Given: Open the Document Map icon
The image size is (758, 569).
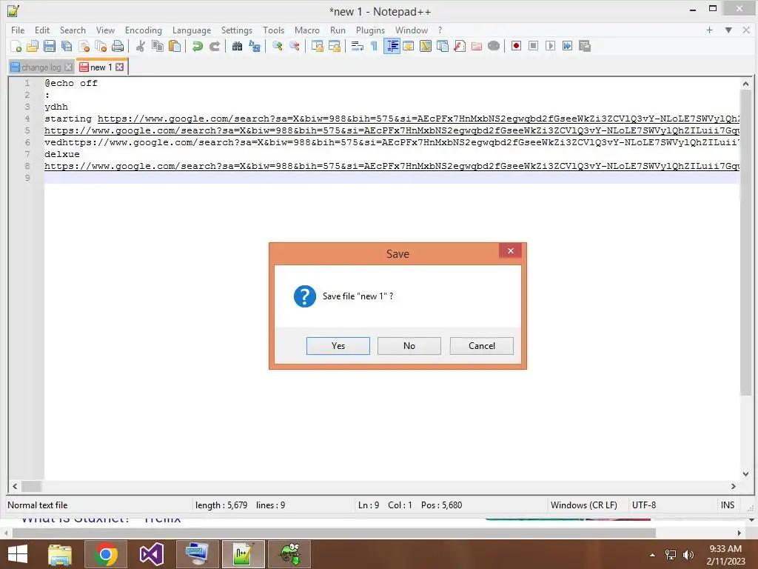Looking at the screenshot, I should click(426, 46).
